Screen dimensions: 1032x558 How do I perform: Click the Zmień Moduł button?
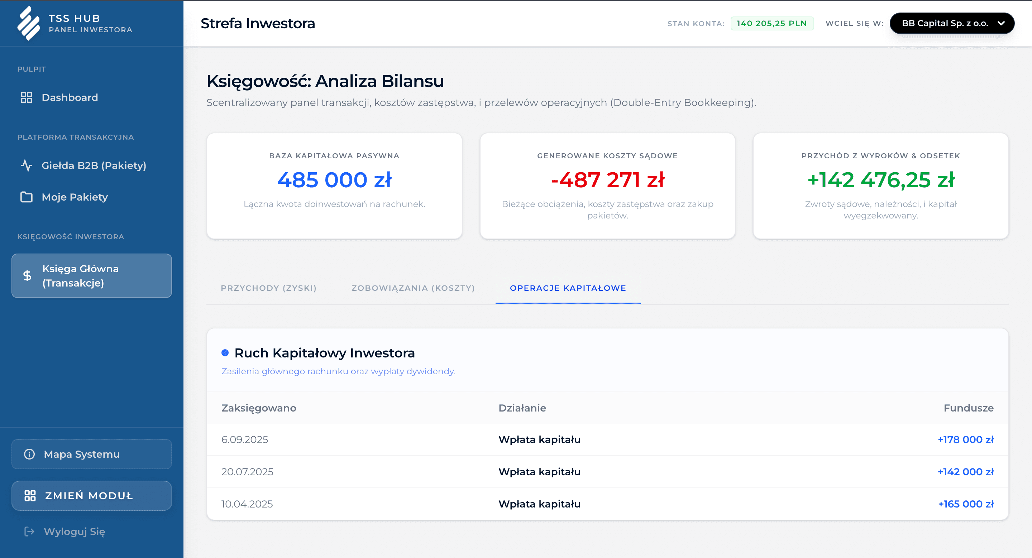click(91, 496)
